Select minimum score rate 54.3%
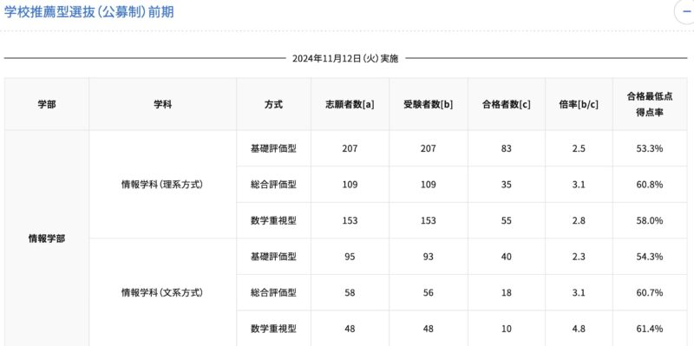This screenshot has height=346, width=694. click(x=649, y=257)
